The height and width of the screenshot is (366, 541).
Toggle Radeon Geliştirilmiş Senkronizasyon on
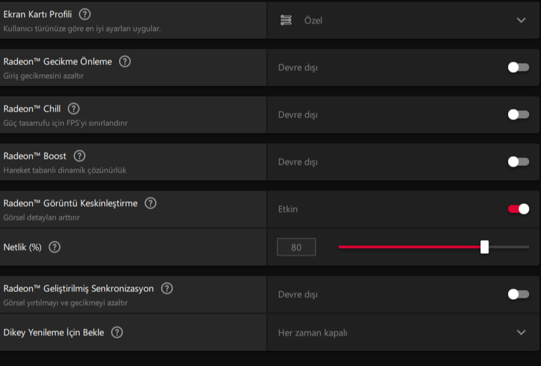tap(518, 295)
